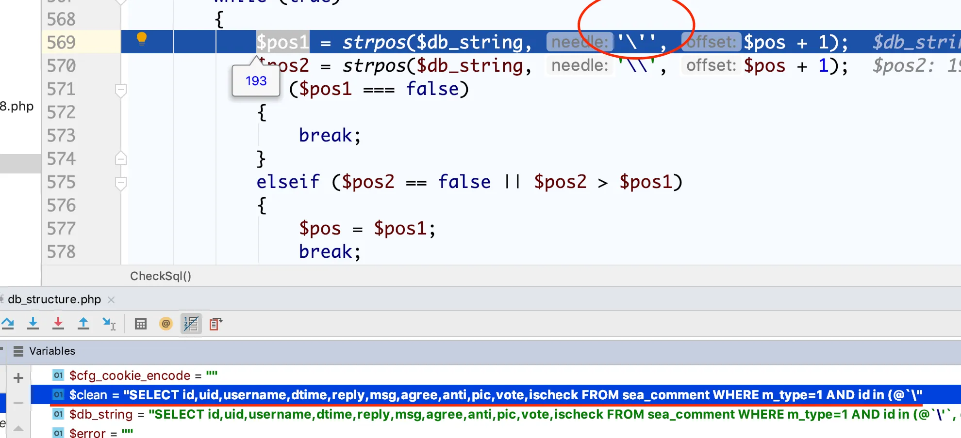The width and height of the screenshot is (961, 438).
Task: Click the orange @ debugger toolbar icon
Action: (166, 324)
